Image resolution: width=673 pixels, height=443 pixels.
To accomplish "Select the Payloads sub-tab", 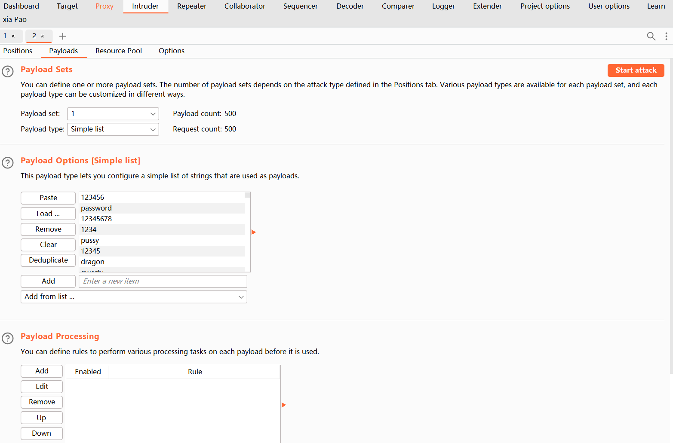I will coord(64,51).
